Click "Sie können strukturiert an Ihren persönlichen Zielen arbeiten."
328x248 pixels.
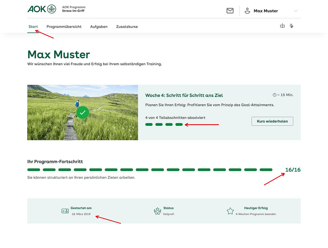(81, 178)
